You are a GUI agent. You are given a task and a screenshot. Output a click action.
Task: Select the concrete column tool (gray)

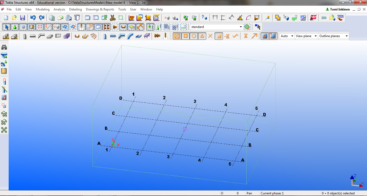click(25, 36)
